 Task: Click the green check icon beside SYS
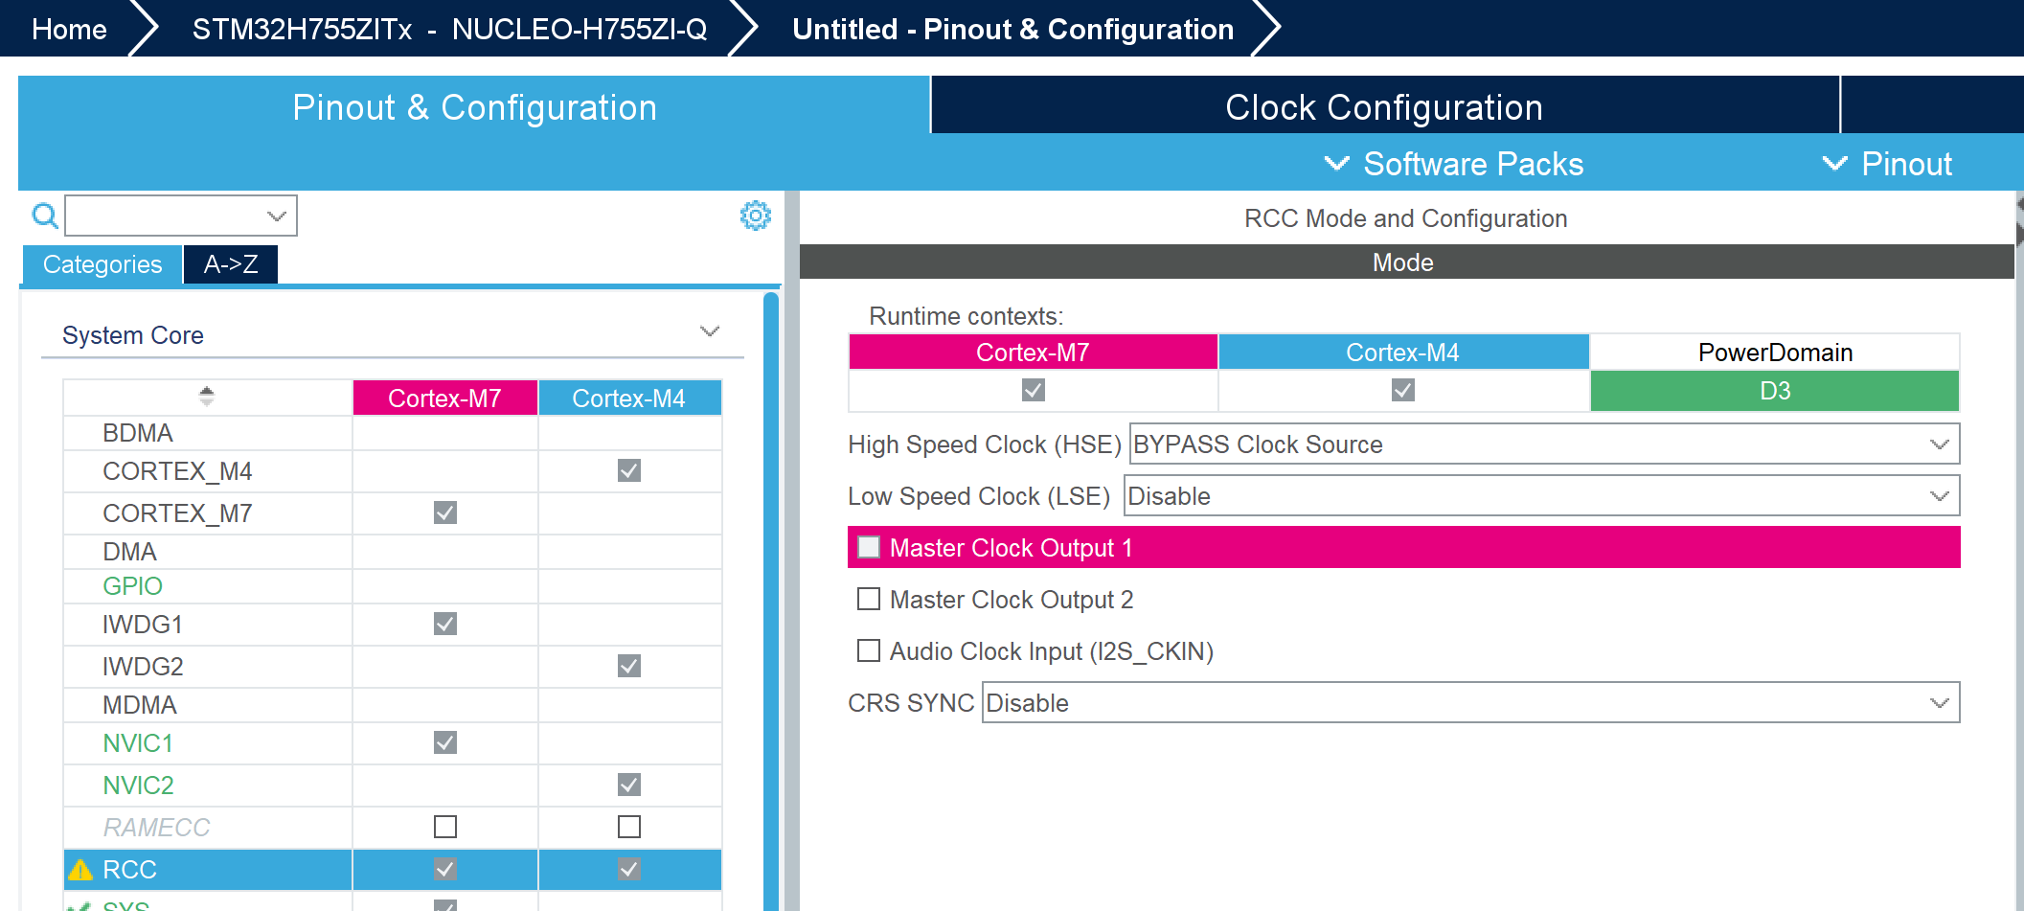[82, 905]
